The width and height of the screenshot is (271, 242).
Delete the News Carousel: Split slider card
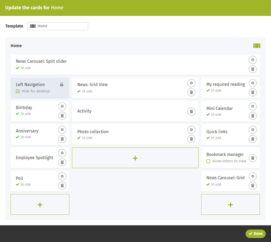[x=252, y=69]
